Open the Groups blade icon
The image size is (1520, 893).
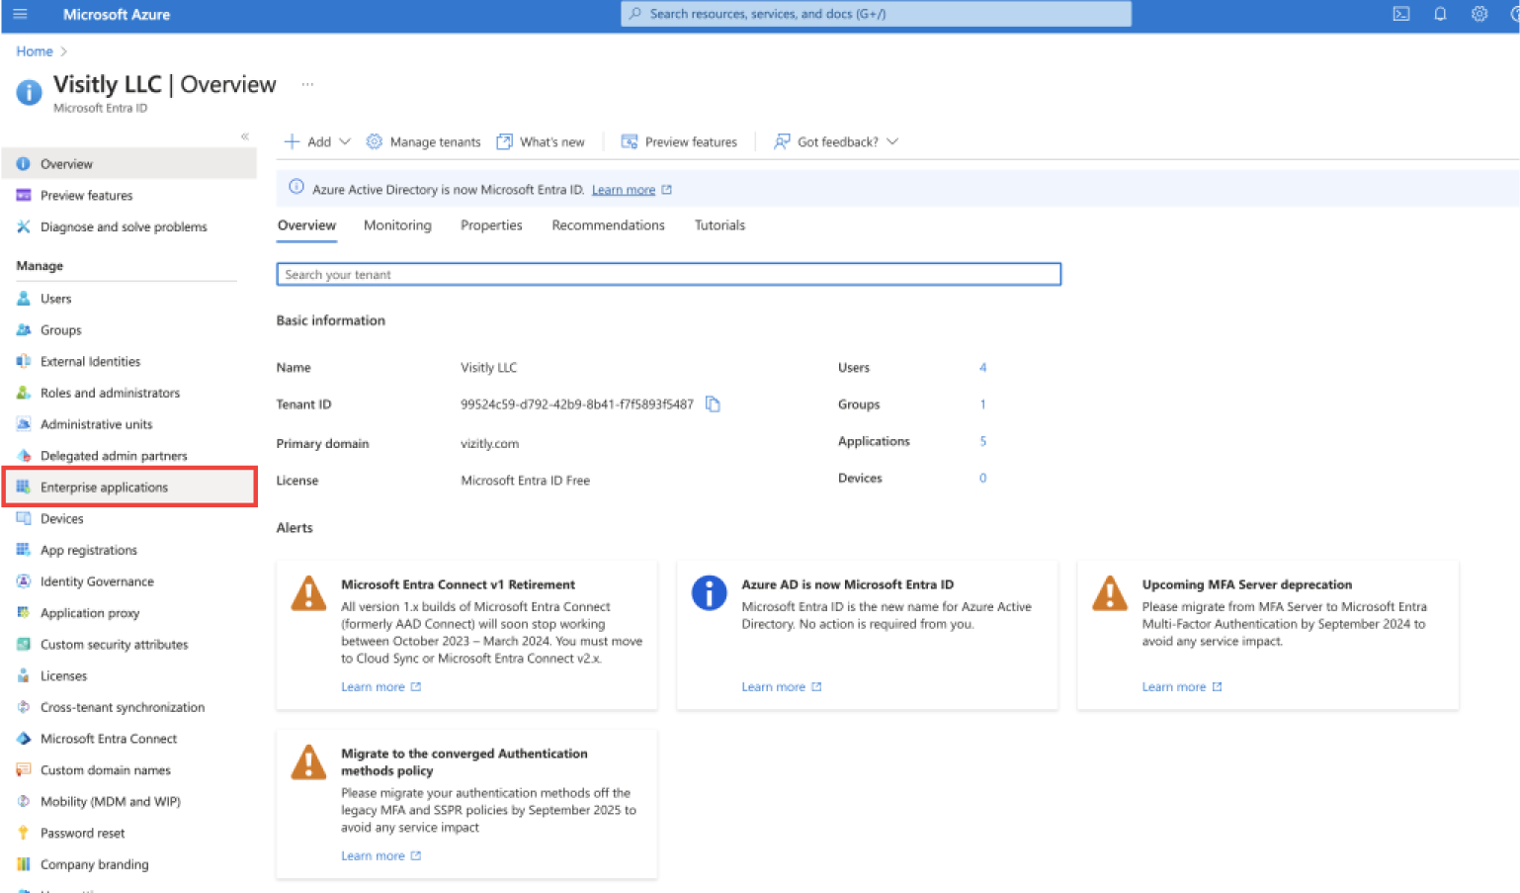pyautogui.click(x=24, y=329)
